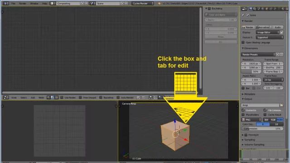Delete the Compositing screen layout
The width and height of the screenshot is (290, 163).
(x=86, y=3)
